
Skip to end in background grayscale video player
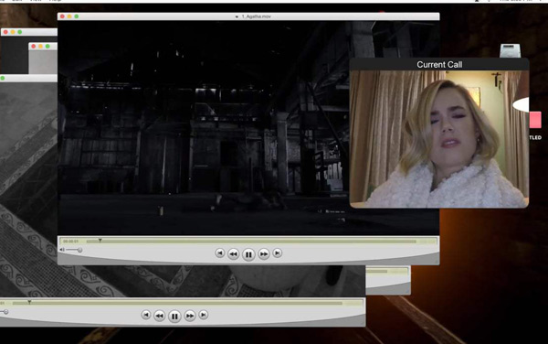pyautogui.click(x=204, y=315)
